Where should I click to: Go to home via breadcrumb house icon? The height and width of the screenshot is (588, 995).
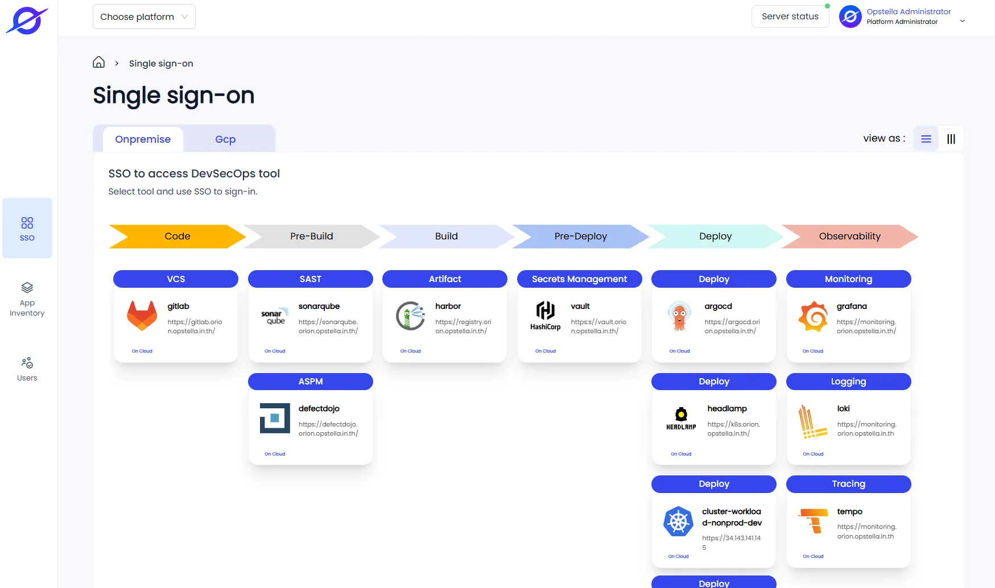click(x=98, y=63)
